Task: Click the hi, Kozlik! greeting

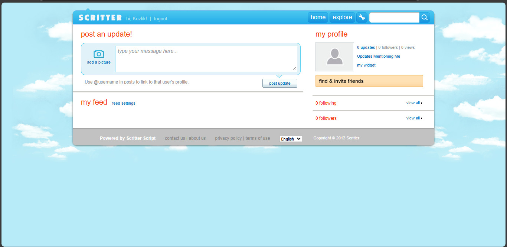Action: pos(137,19)
